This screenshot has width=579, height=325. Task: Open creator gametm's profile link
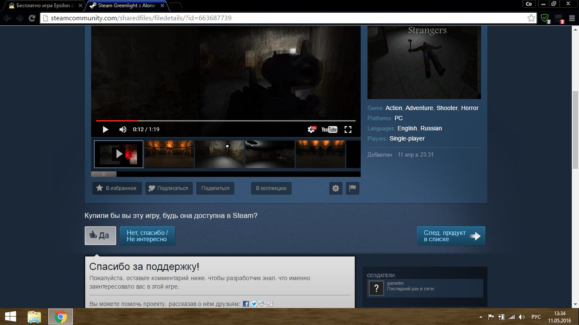(x=395, y=283)
